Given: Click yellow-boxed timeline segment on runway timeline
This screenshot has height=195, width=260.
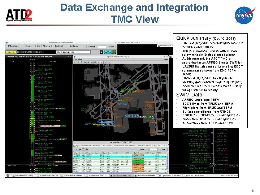Looking at the screenshot, I should coord(32,129).
